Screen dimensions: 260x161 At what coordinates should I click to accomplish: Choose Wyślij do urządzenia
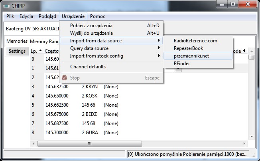click(111, 33)
